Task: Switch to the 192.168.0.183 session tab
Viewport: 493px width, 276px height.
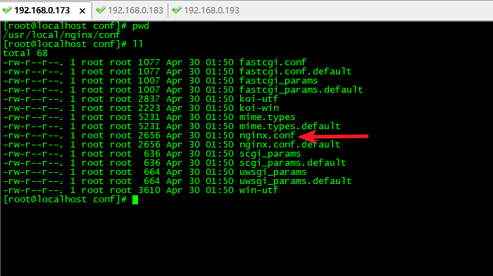Action: (x=130, y=11)
